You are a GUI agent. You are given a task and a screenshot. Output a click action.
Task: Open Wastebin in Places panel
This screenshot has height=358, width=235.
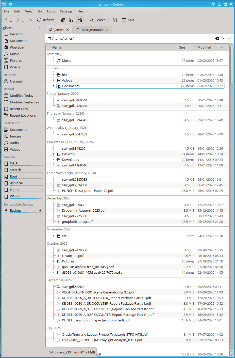17,47
